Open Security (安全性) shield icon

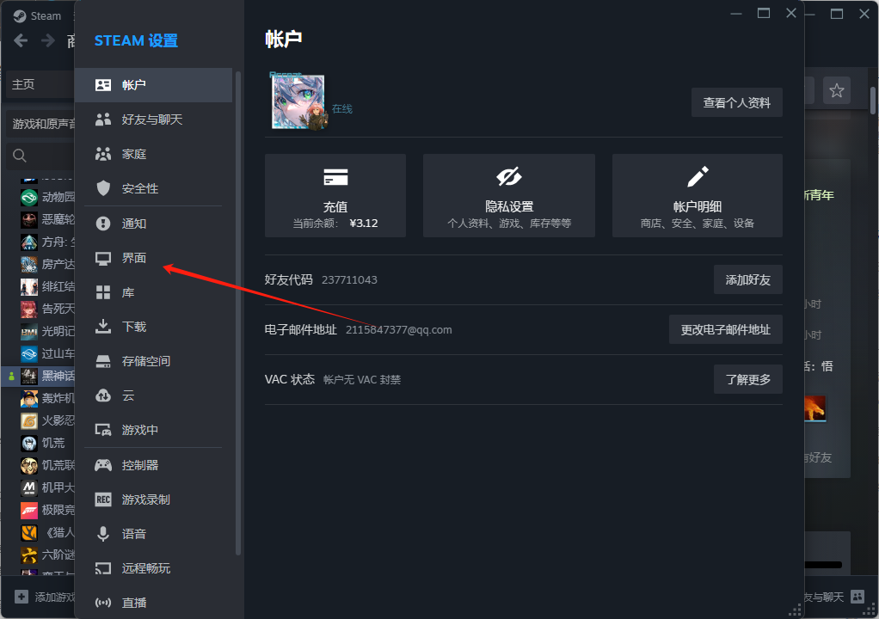(x=103, y=188)
